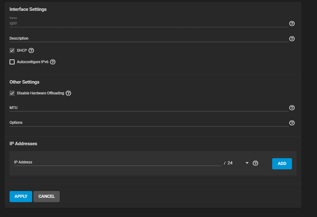The image size is (317, 217).
Task: Click the DHCP help icon
Action: click(31, 50)
